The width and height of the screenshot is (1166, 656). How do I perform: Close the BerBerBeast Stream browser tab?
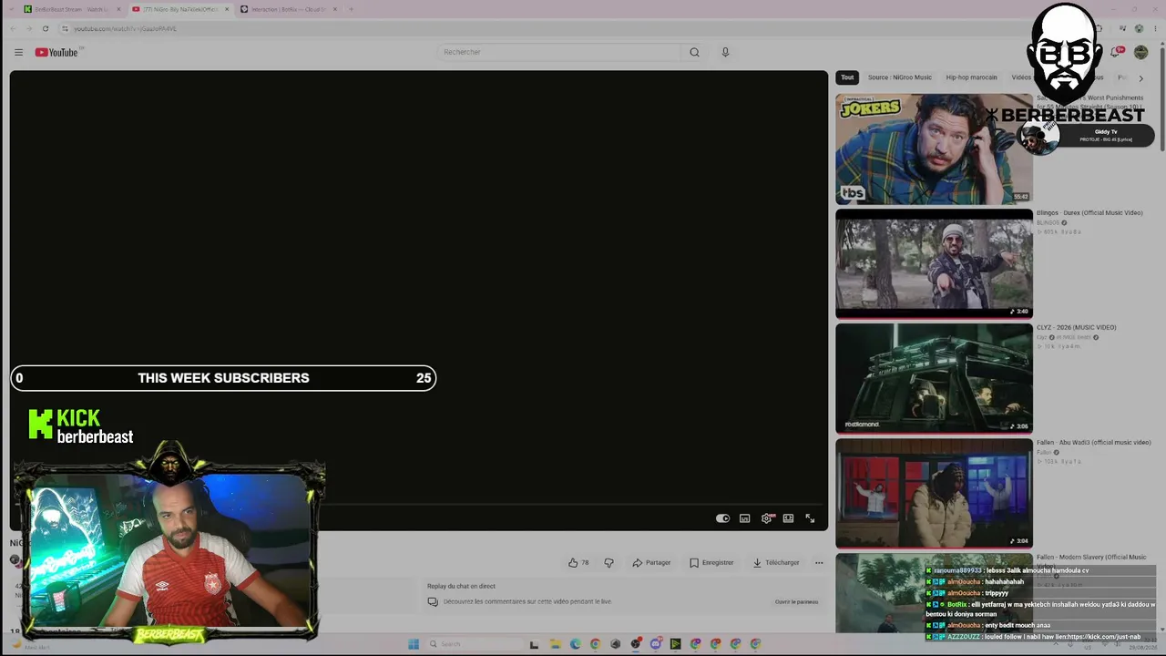(118, 9)
